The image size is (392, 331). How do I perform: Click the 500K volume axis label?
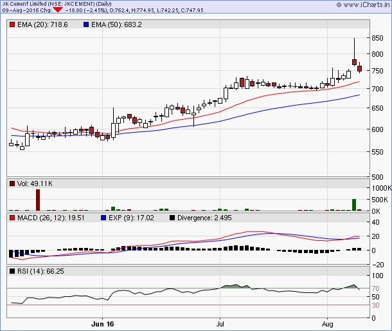[380, 200]
